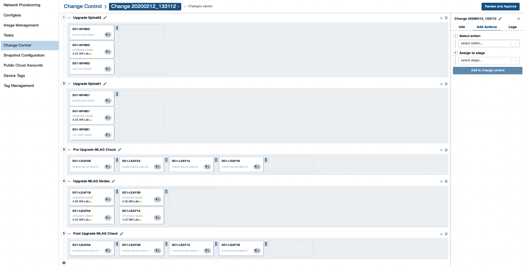
Task: Delete the Upgrade Spine02 stage
Action: coord(446,18)
